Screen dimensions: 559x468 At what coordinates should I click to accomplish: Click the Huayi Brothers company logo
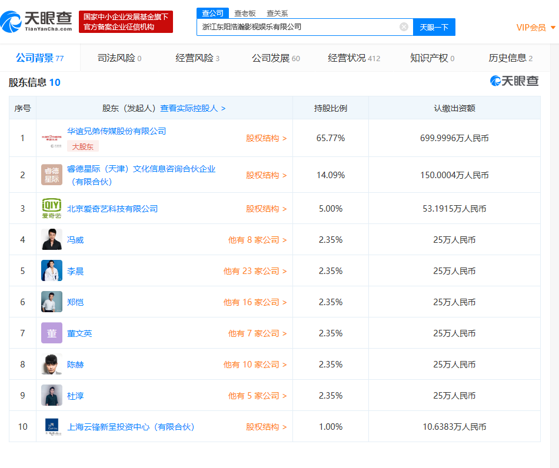pyautogui.click(x=52, y=138)
